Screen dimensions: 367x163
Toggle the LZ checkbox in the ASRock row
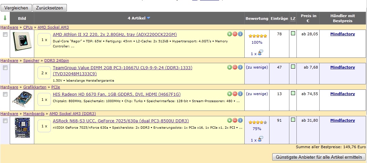pos(293,120)
